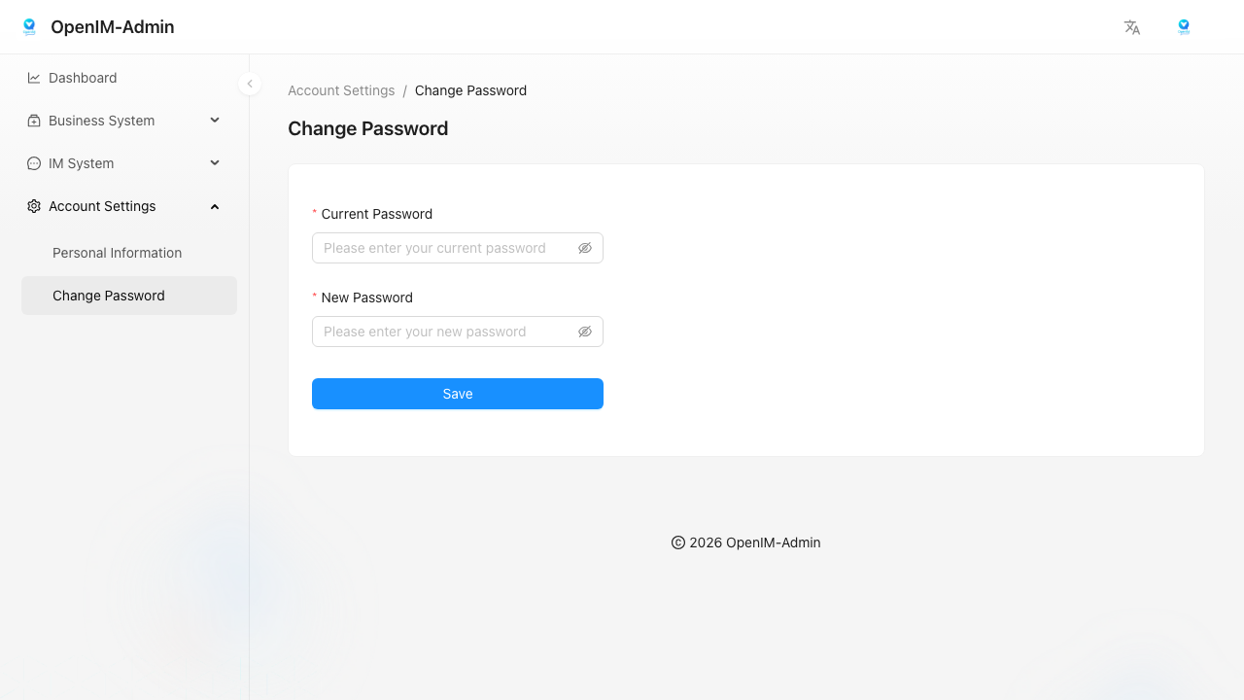Collapse the Account Settings submenu chevron
Viewport: 1244px width, 700px height.
click(x=215, y=206)
